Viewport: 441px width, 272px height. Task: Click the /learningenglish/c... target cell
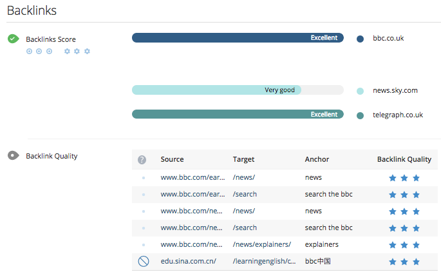264,261
